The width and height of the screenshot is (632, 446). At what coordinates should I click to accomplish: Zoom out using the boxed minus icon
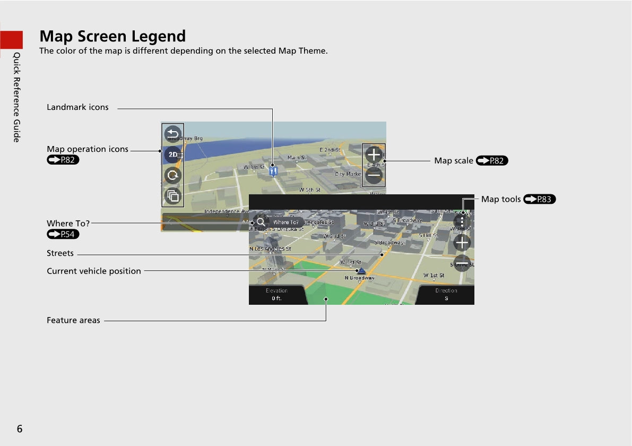click(x=374, y=175)
